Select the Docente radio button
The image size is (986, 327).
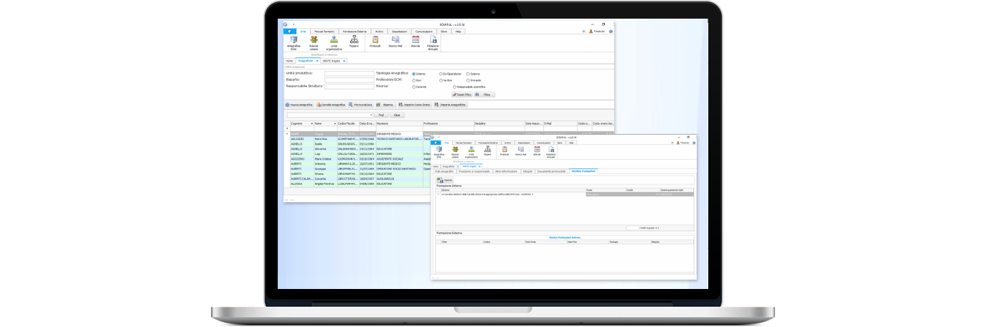pos(414,87)
